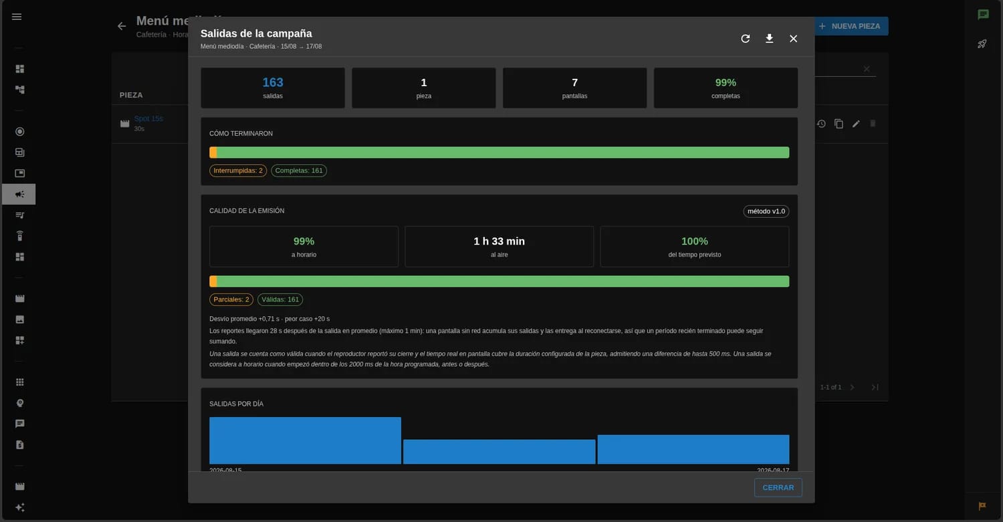Open the green chat icon at top right
This screenshot has width=1003, height=522.
pos(983,15)
